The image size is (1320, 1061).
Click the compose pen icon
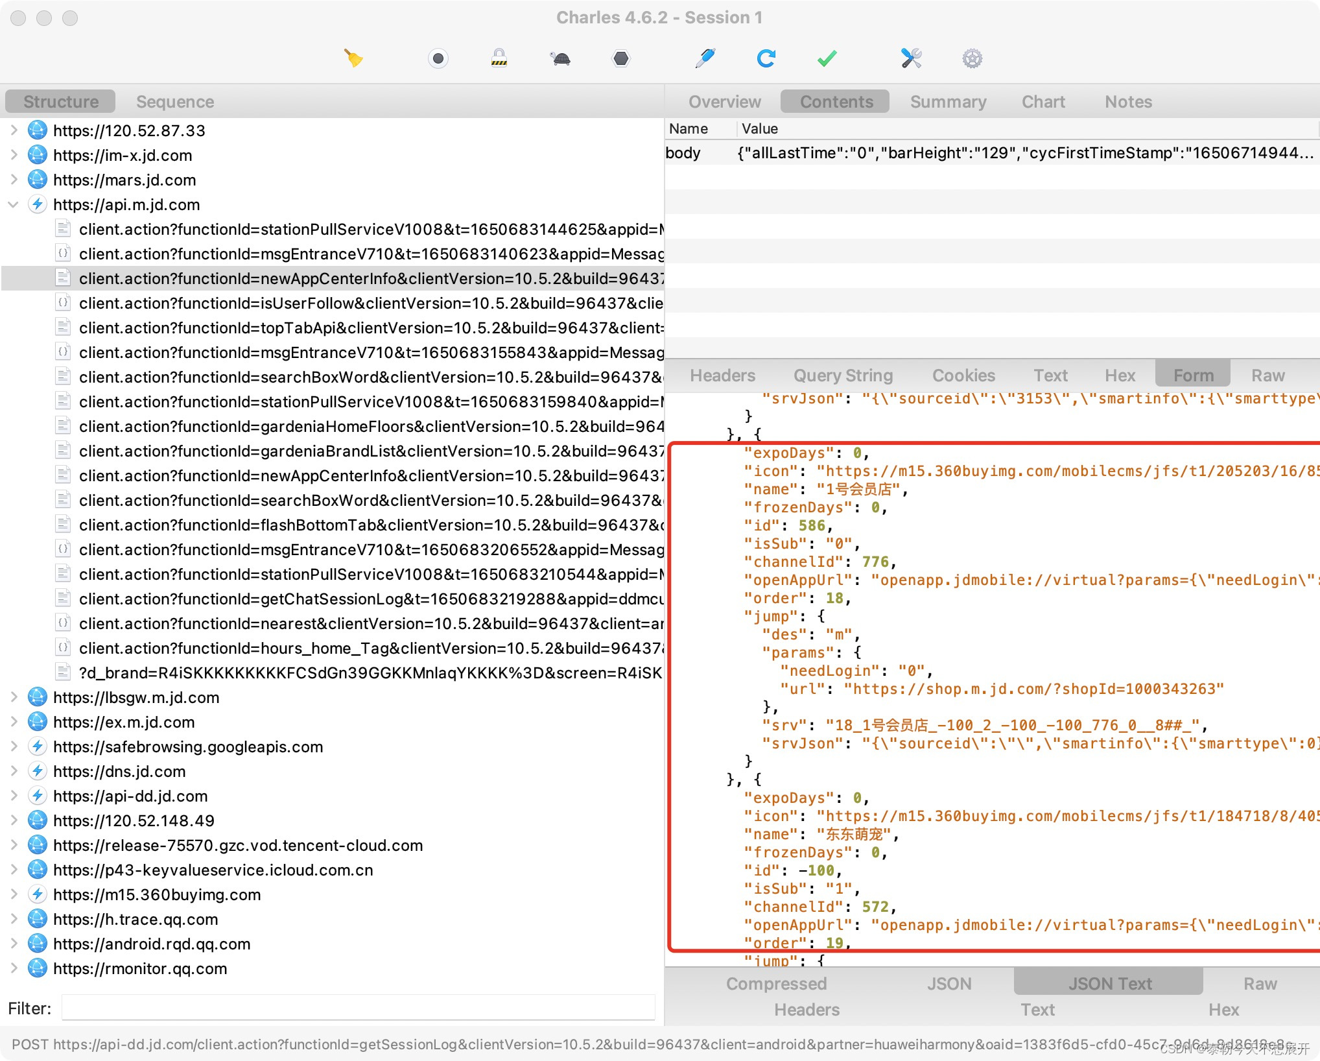coord(705,58)
